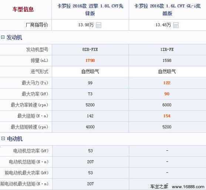The height and width of the screenshot is (190, 206).
Task: Select the 最大马力(Ps) row label
Action: (35, 83)
